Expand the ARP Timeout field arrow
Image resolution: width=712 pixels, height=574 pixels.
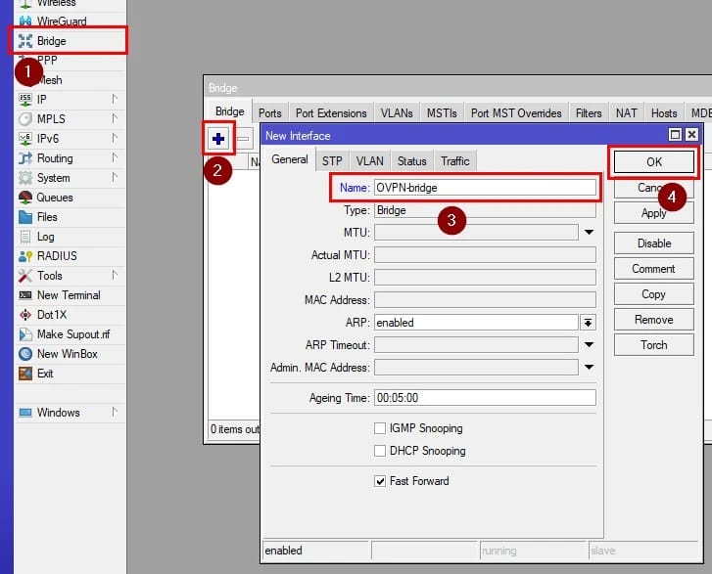click(589, 345)
